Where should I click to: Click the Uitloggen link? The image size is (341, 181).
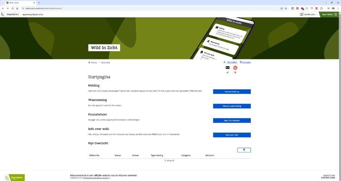coord(246,62)
